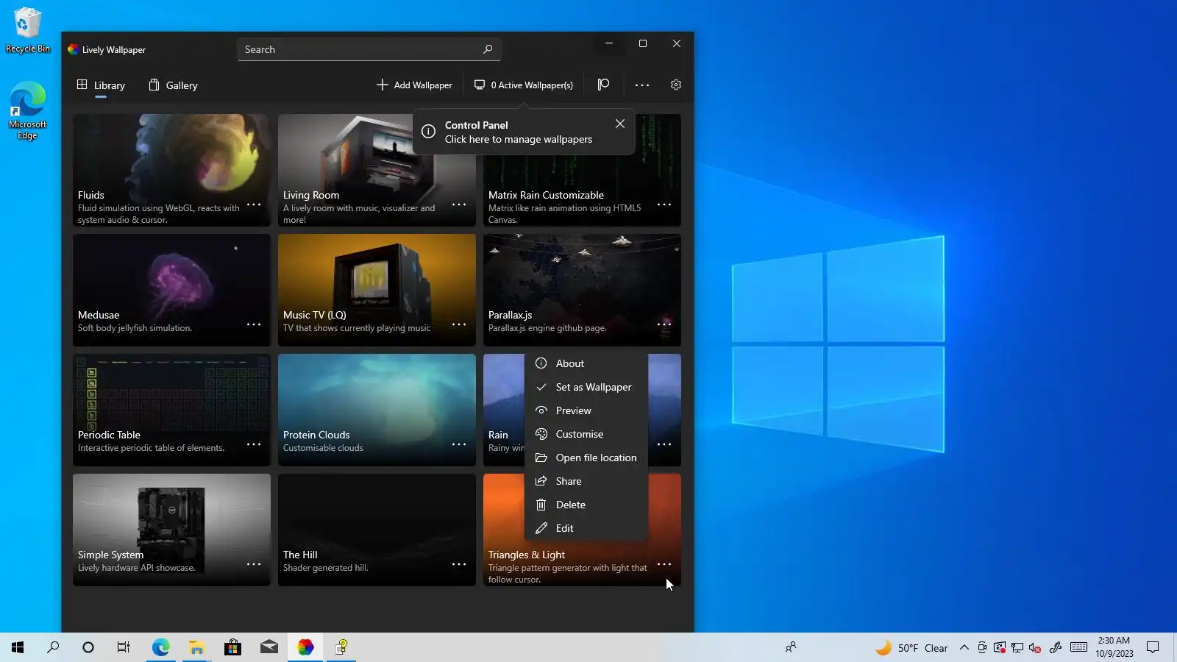The height and width of the screenshot is (662, 1177).
Task: Open more options for Periodic Table wallpaper
Action: (x=254, y=444)
